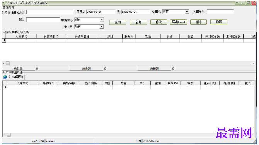Click the 总税额 value field
Viewport: 259px width, 145px height.
(x=213, y=68)
